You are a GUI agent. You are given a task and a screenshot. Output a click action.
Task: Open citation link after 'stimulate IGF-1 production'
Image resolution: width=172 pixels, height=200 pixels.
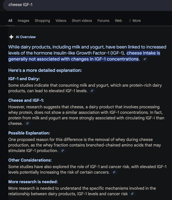63,151
